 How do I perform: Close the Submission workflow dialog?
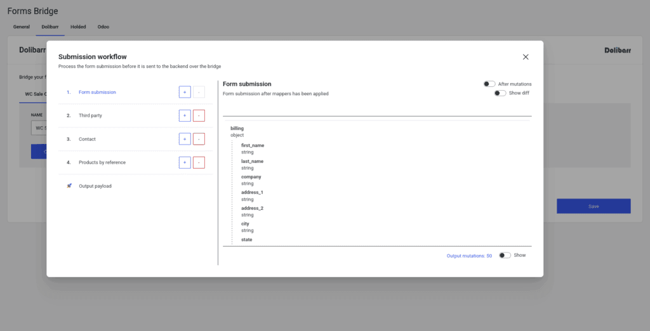click(x=526, y=57)
